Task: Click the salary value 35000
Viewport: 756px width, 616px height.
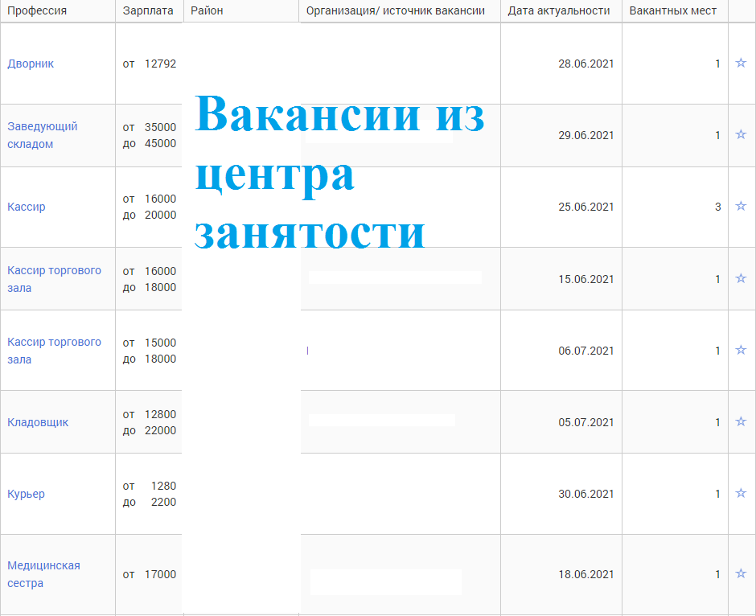Action: pos(160,127)
